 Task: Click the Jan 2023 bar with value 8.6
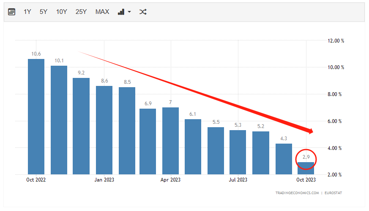104,130
